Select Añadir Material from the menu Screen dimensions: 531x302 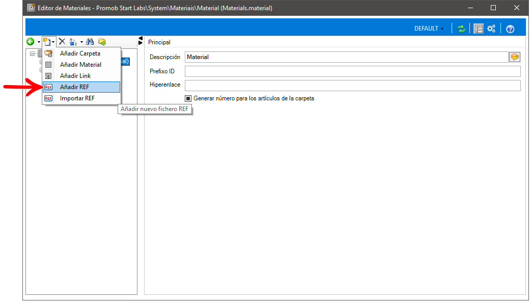pos(81,64)
